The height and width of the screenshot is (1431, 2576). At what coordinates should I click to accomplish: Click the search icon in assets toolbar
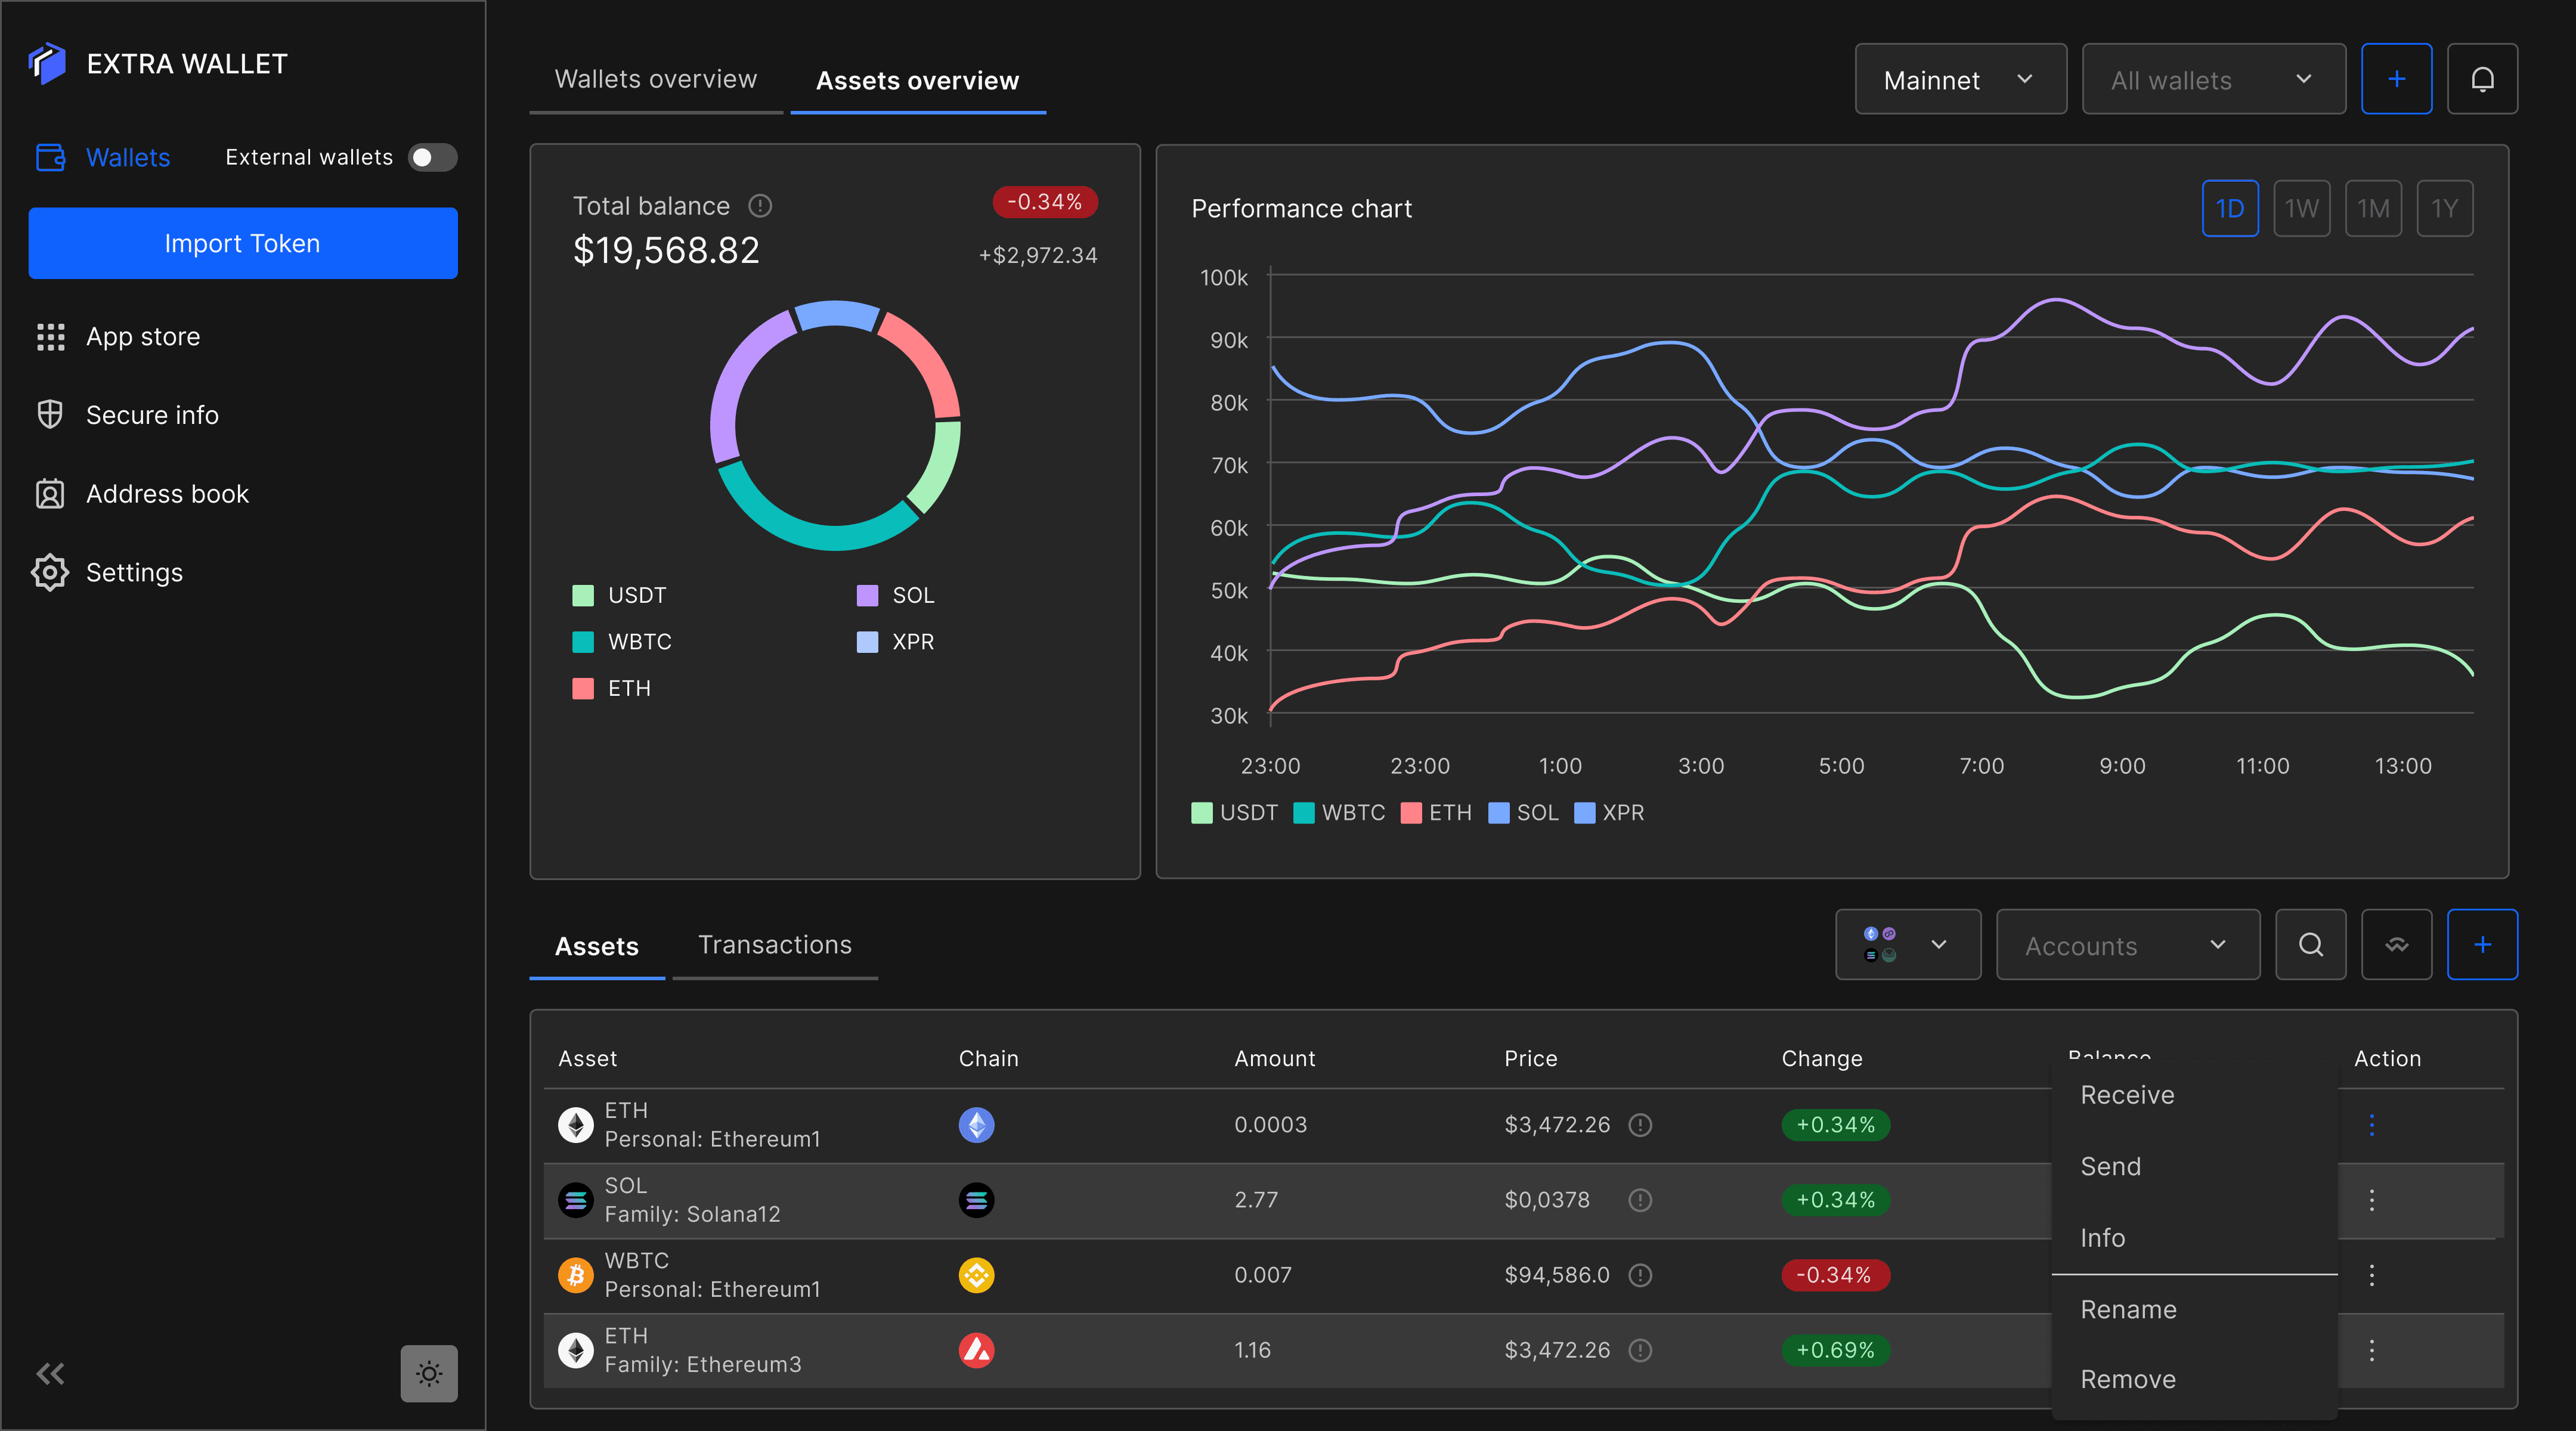click(x=2310, y=944)
